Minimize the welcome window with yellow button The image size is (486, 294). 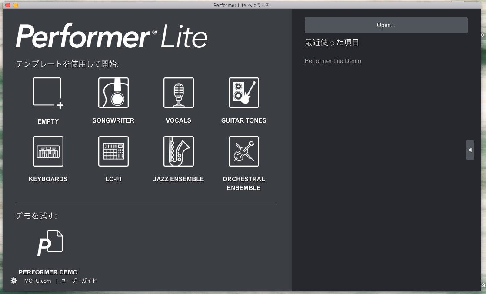tap(16, 5)
